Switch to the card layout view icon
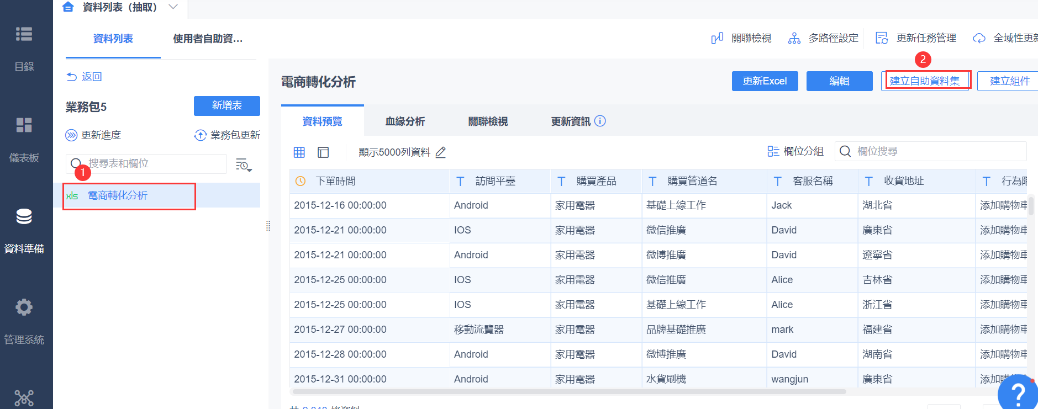Viewport: 1038px width, 409px height. click(323, 152)
